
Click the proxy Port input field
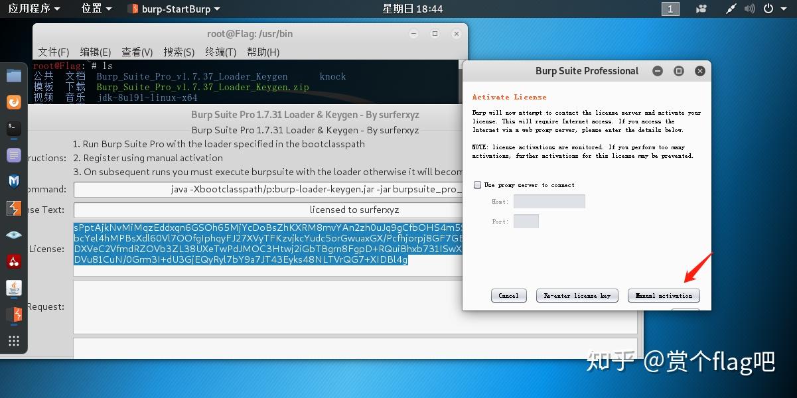pyautogui.click(x=526, y=221)
